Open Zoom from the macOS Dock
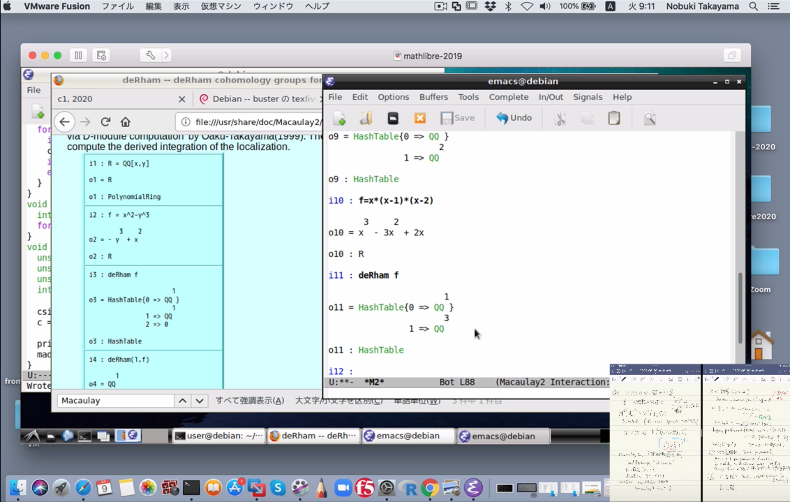 343,487
